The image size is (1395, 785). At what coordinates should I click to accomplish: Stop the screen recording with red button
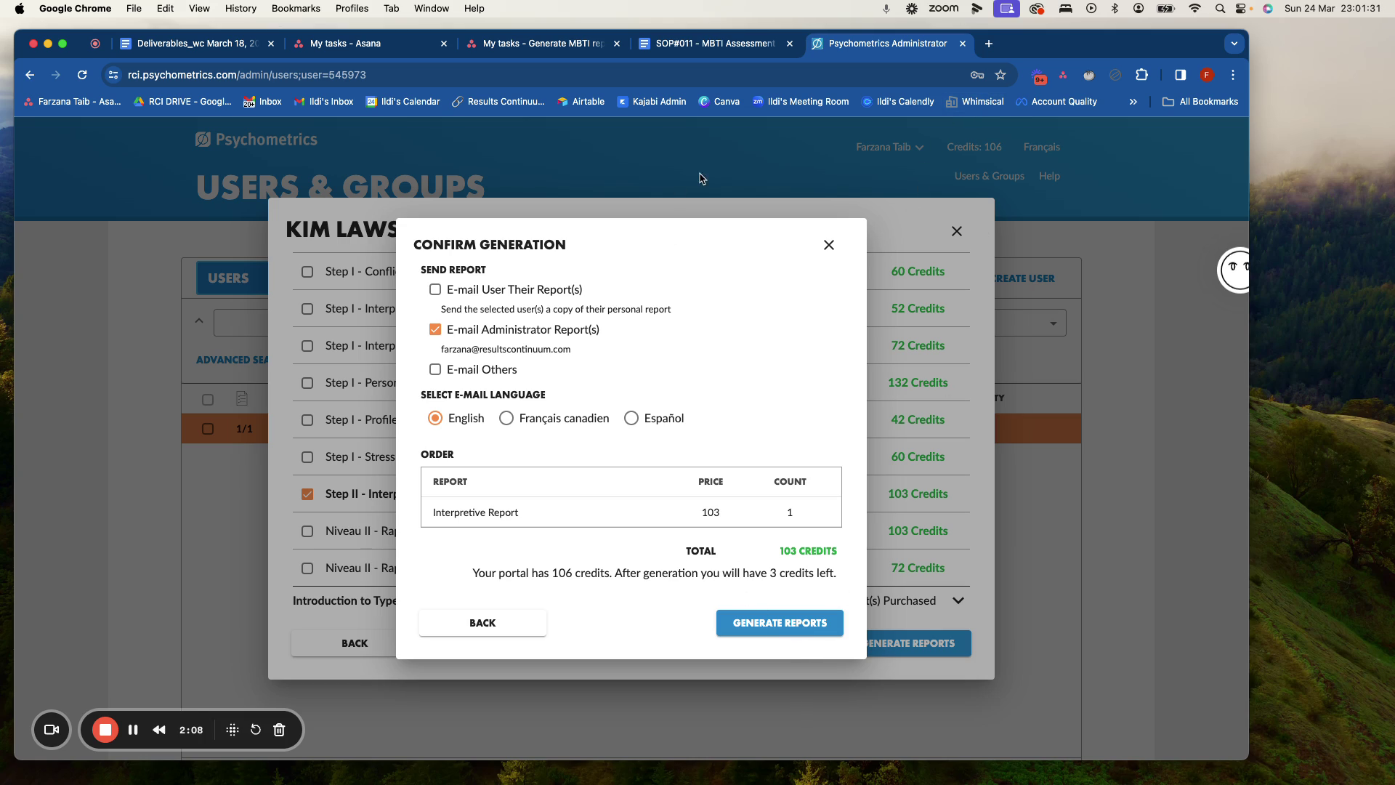click(105, 730)
